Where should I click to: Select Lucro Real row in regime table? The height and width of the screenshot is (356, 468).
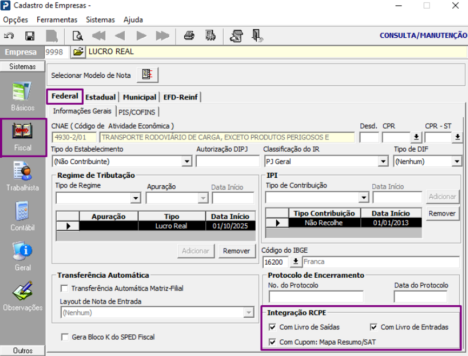click(x=156, y=226)
